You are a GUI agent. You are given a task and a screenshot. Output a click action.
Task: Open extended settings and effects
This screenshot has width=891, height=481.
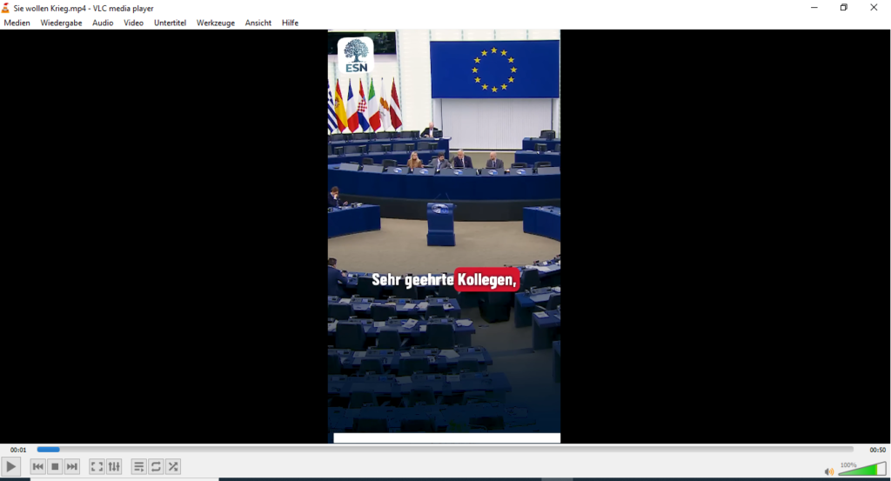tap(114, 467)
